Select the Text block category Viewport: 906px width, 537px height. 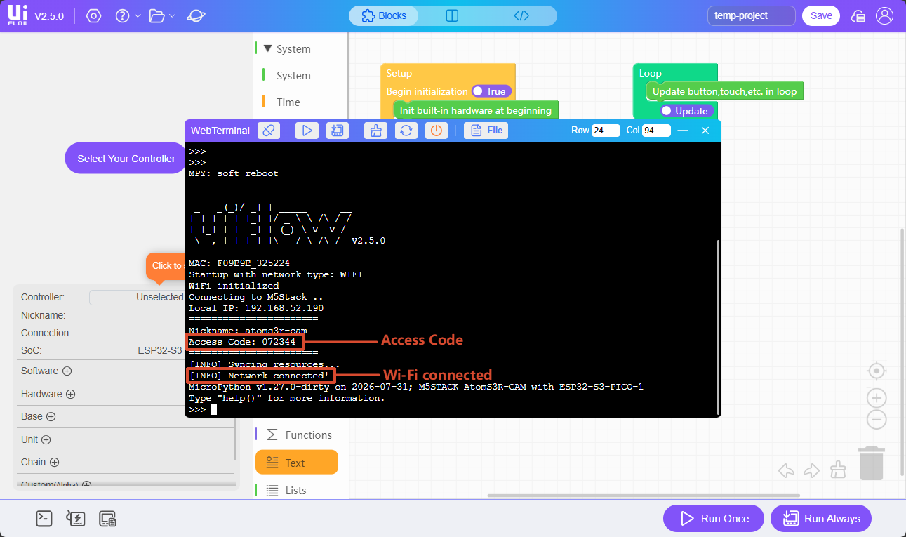tap(297, 462)
